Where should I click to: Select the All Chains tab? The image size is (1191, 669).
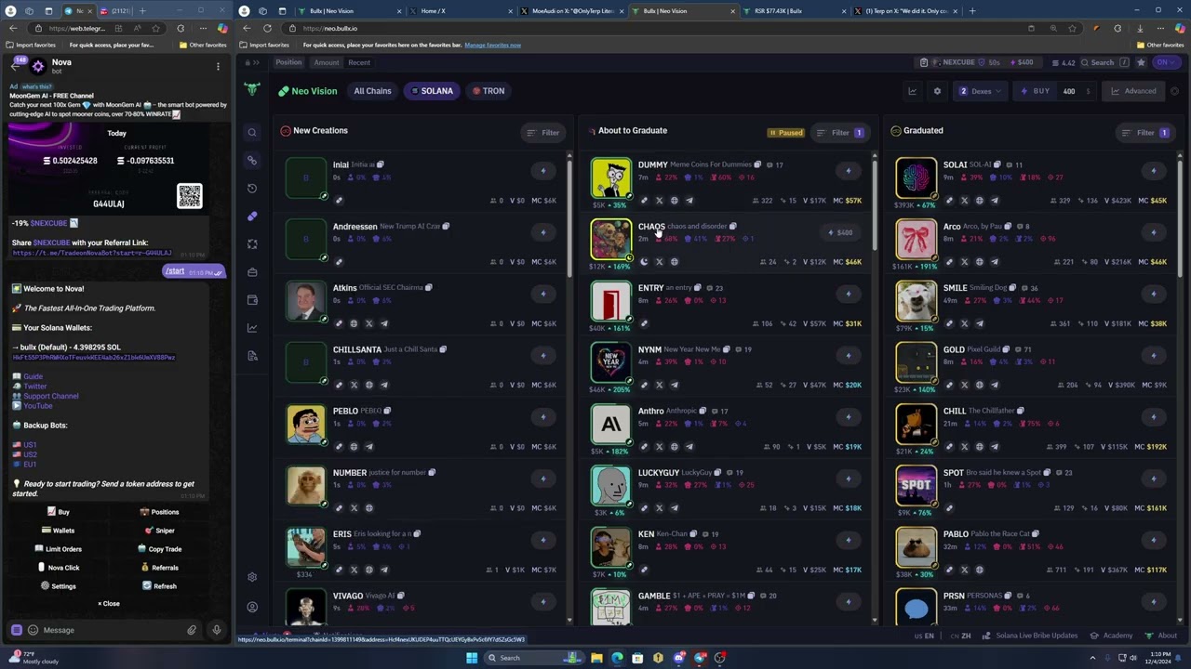click(x=372, y=91)
